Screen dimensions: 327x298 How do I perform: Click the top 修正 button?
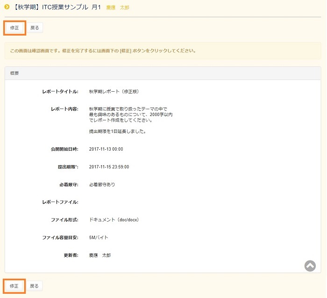click(14, 28)
